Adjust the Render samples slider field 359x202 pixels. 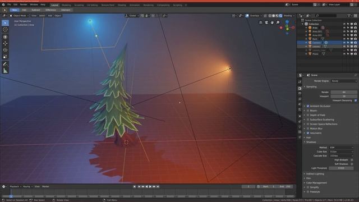pos(344,92)
